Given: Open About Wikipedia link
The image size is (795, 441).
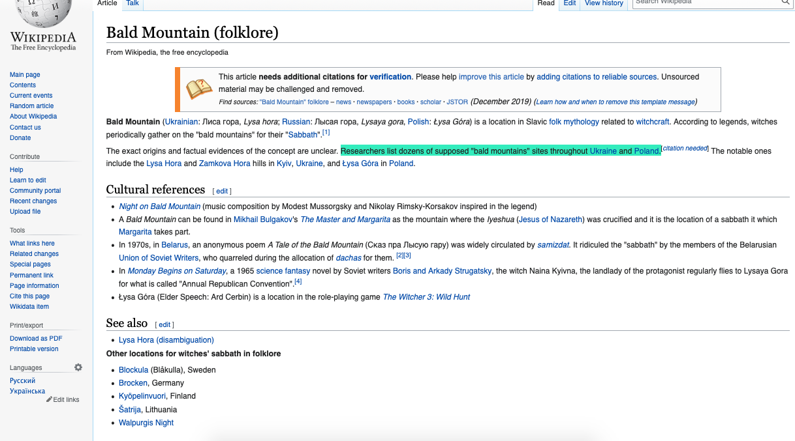Looking at the screenshot, I should pos(33,117).
